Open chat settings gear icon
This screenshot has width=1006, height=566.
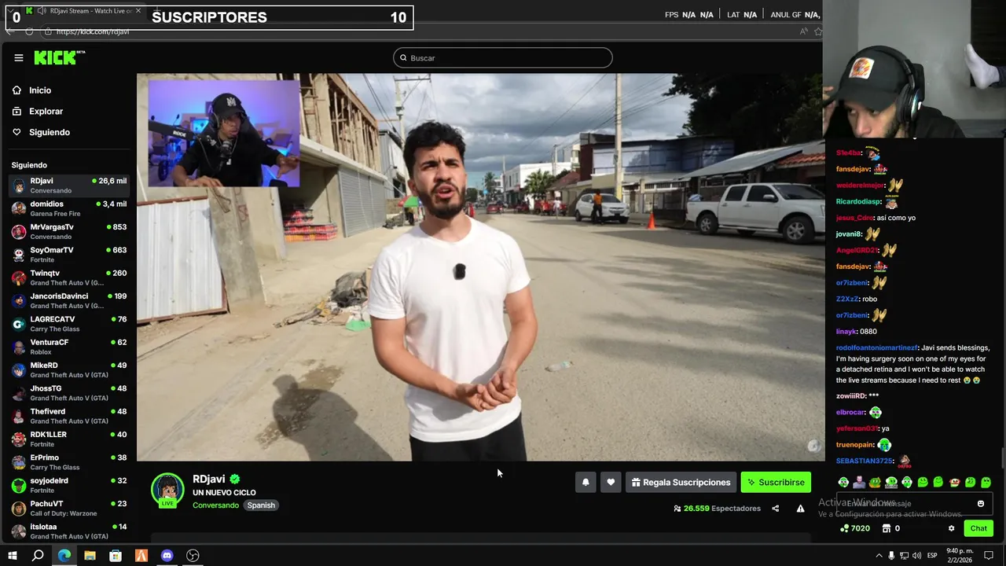[x=951, y=528]
